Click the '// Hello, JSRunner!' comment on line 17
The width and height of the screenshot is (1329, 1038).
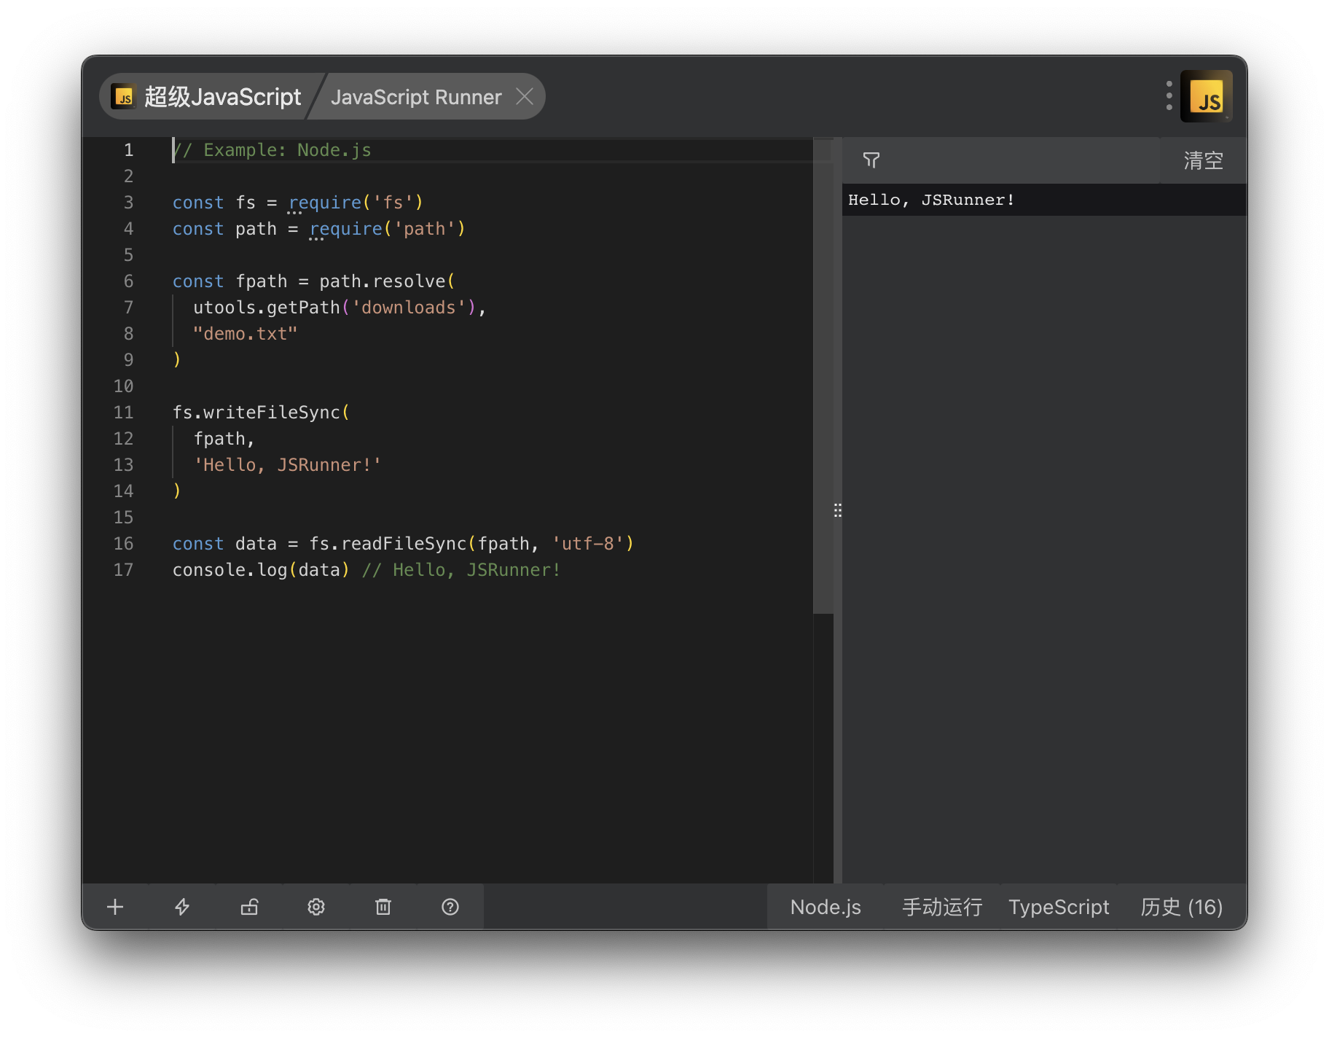[461, 570]
